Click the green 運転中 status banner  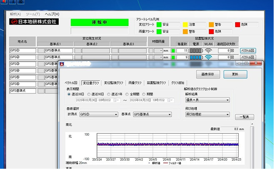coord(100,22)
